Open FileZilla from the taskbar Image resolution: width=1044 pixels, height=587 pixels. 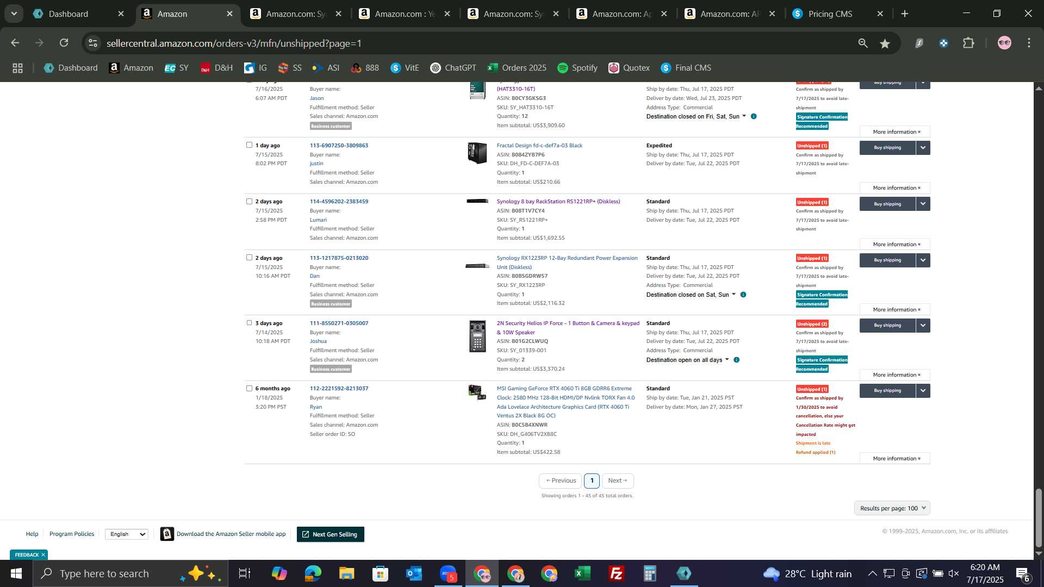pyautogui.click(x=616, y=573)
